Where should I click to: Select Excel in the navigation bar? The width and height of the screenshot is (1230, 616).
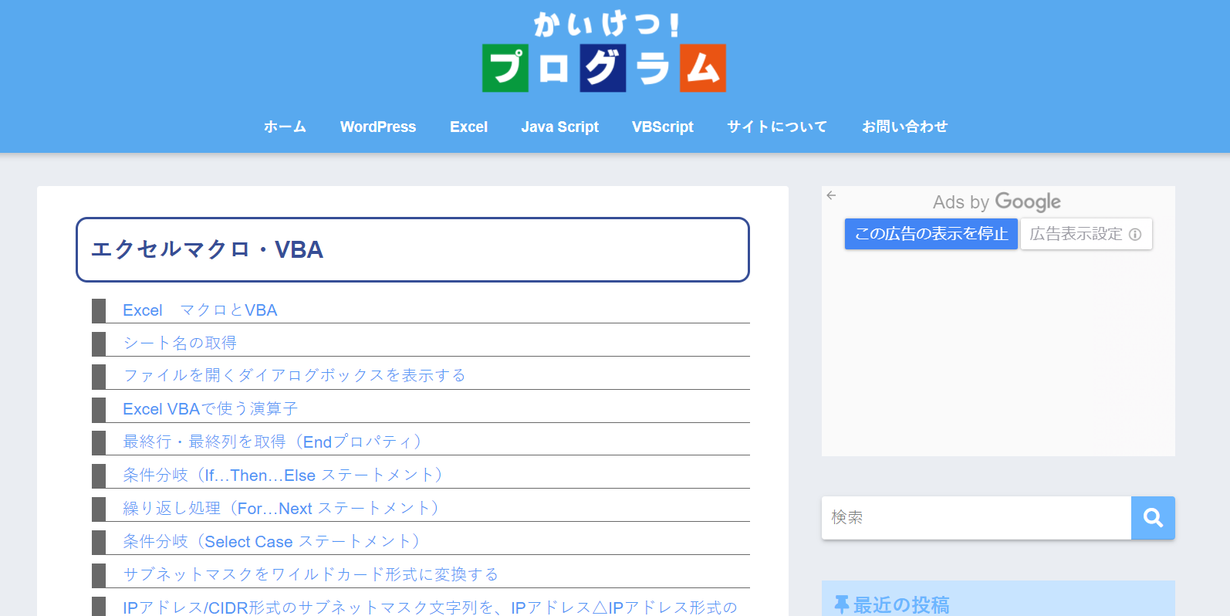pyautogui.click(x=468, y=127)
